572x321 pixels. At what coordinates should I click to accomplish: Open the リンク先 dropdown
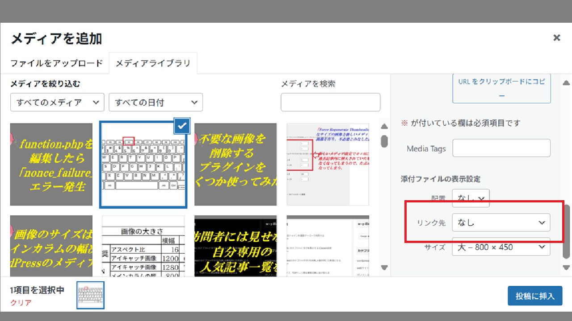tap(501, 222)
